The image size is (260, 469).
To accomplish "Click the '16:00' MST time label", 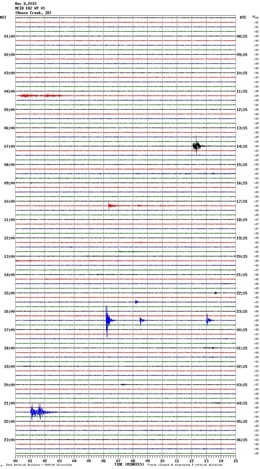I will coord(9,312).
